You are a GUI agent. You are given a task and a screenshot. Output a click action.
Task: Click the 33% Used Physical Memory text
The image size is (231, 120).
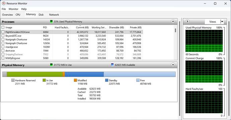coord(68,22)
